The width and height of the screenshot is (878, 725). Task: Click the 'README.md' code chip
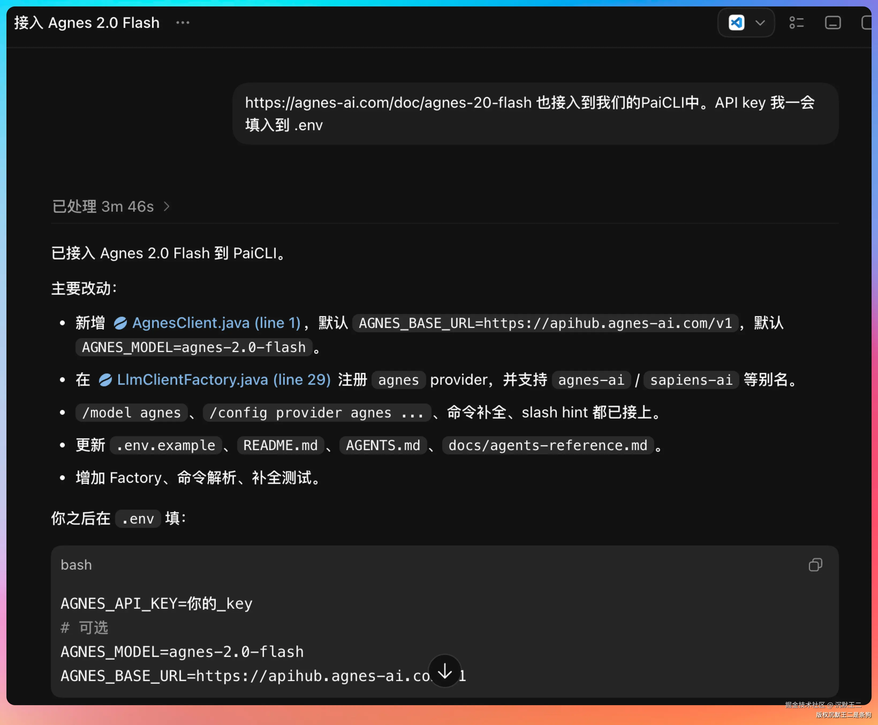tap(281, 445)
